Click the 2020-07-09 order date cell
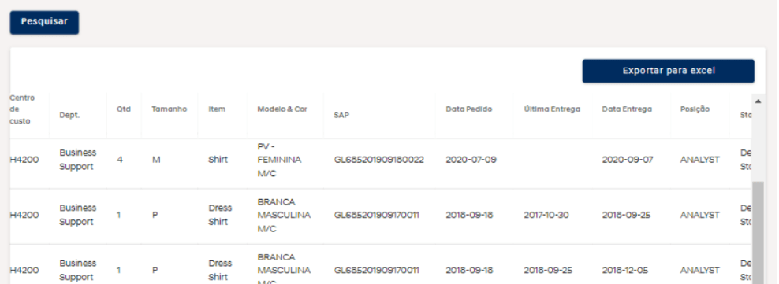This screenshot has width=779, height=284. [471, 160]
